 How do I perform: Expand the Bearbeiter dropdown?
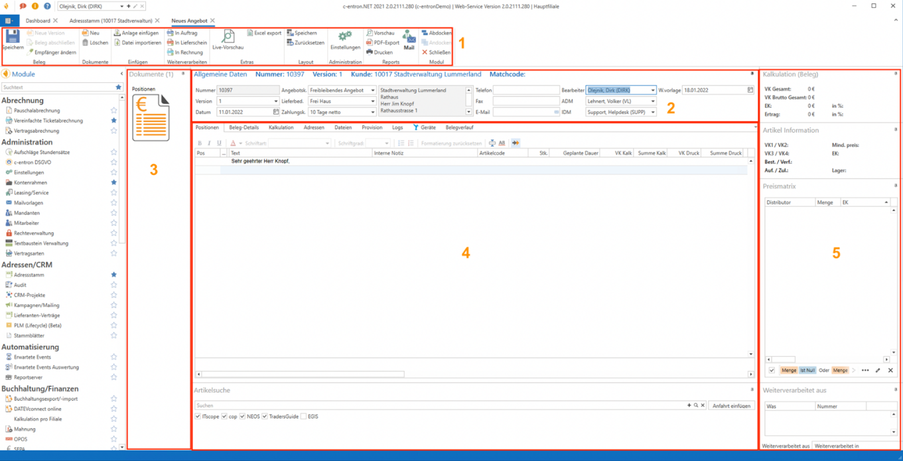point(652,90)
